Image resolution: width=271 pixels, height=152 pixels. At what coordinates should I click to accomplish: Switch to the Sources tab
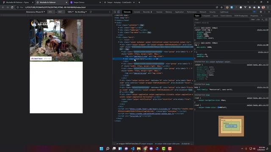pyautogui.click(x=159, y=12)
